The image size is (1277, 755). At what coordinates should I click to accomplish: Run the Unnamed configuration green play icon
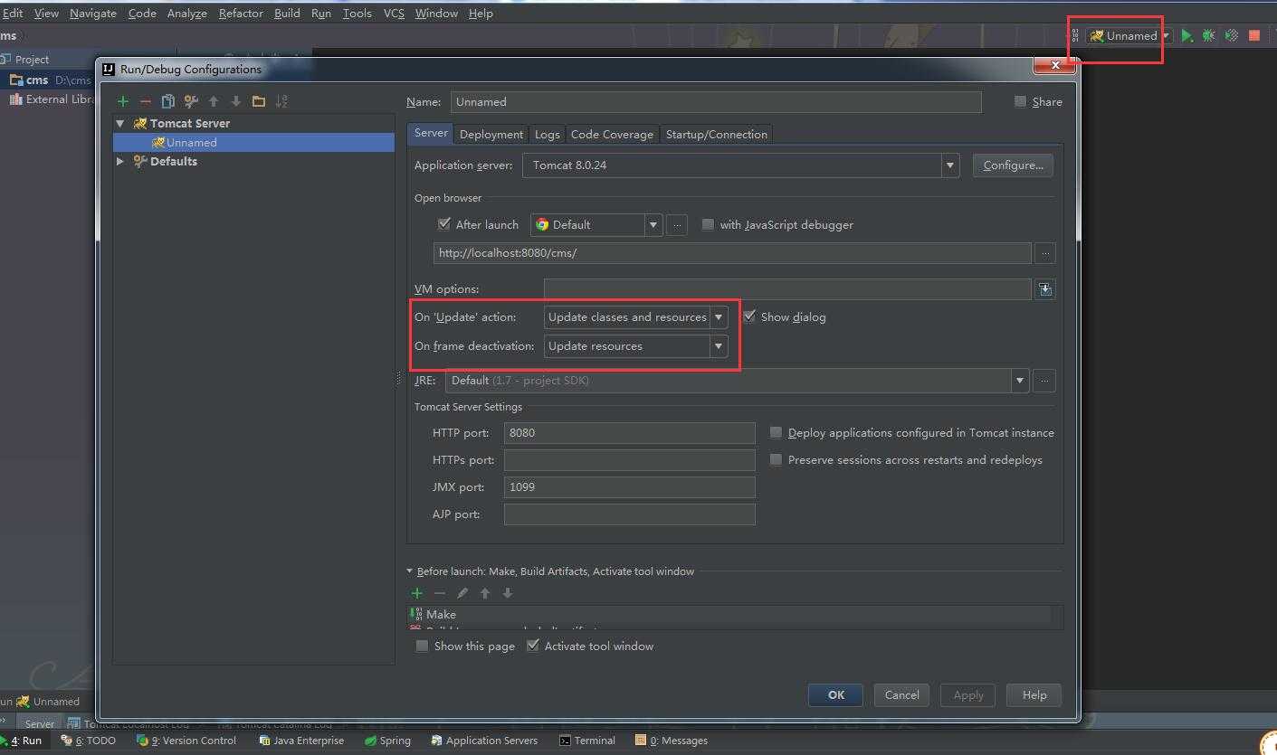click(1186, 35)
